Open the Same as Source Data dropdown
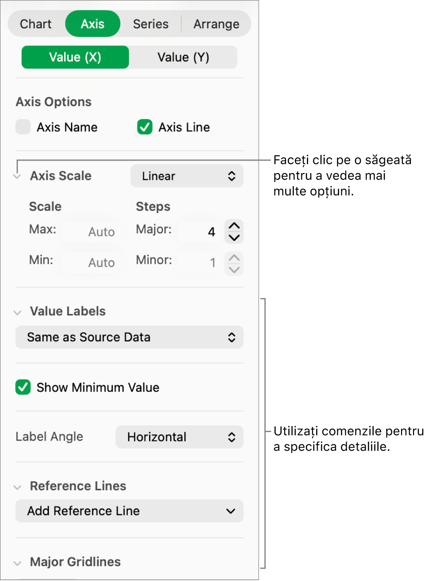Image resolution: width=428 pixels, height=581 pixels. tap(129, 337)
